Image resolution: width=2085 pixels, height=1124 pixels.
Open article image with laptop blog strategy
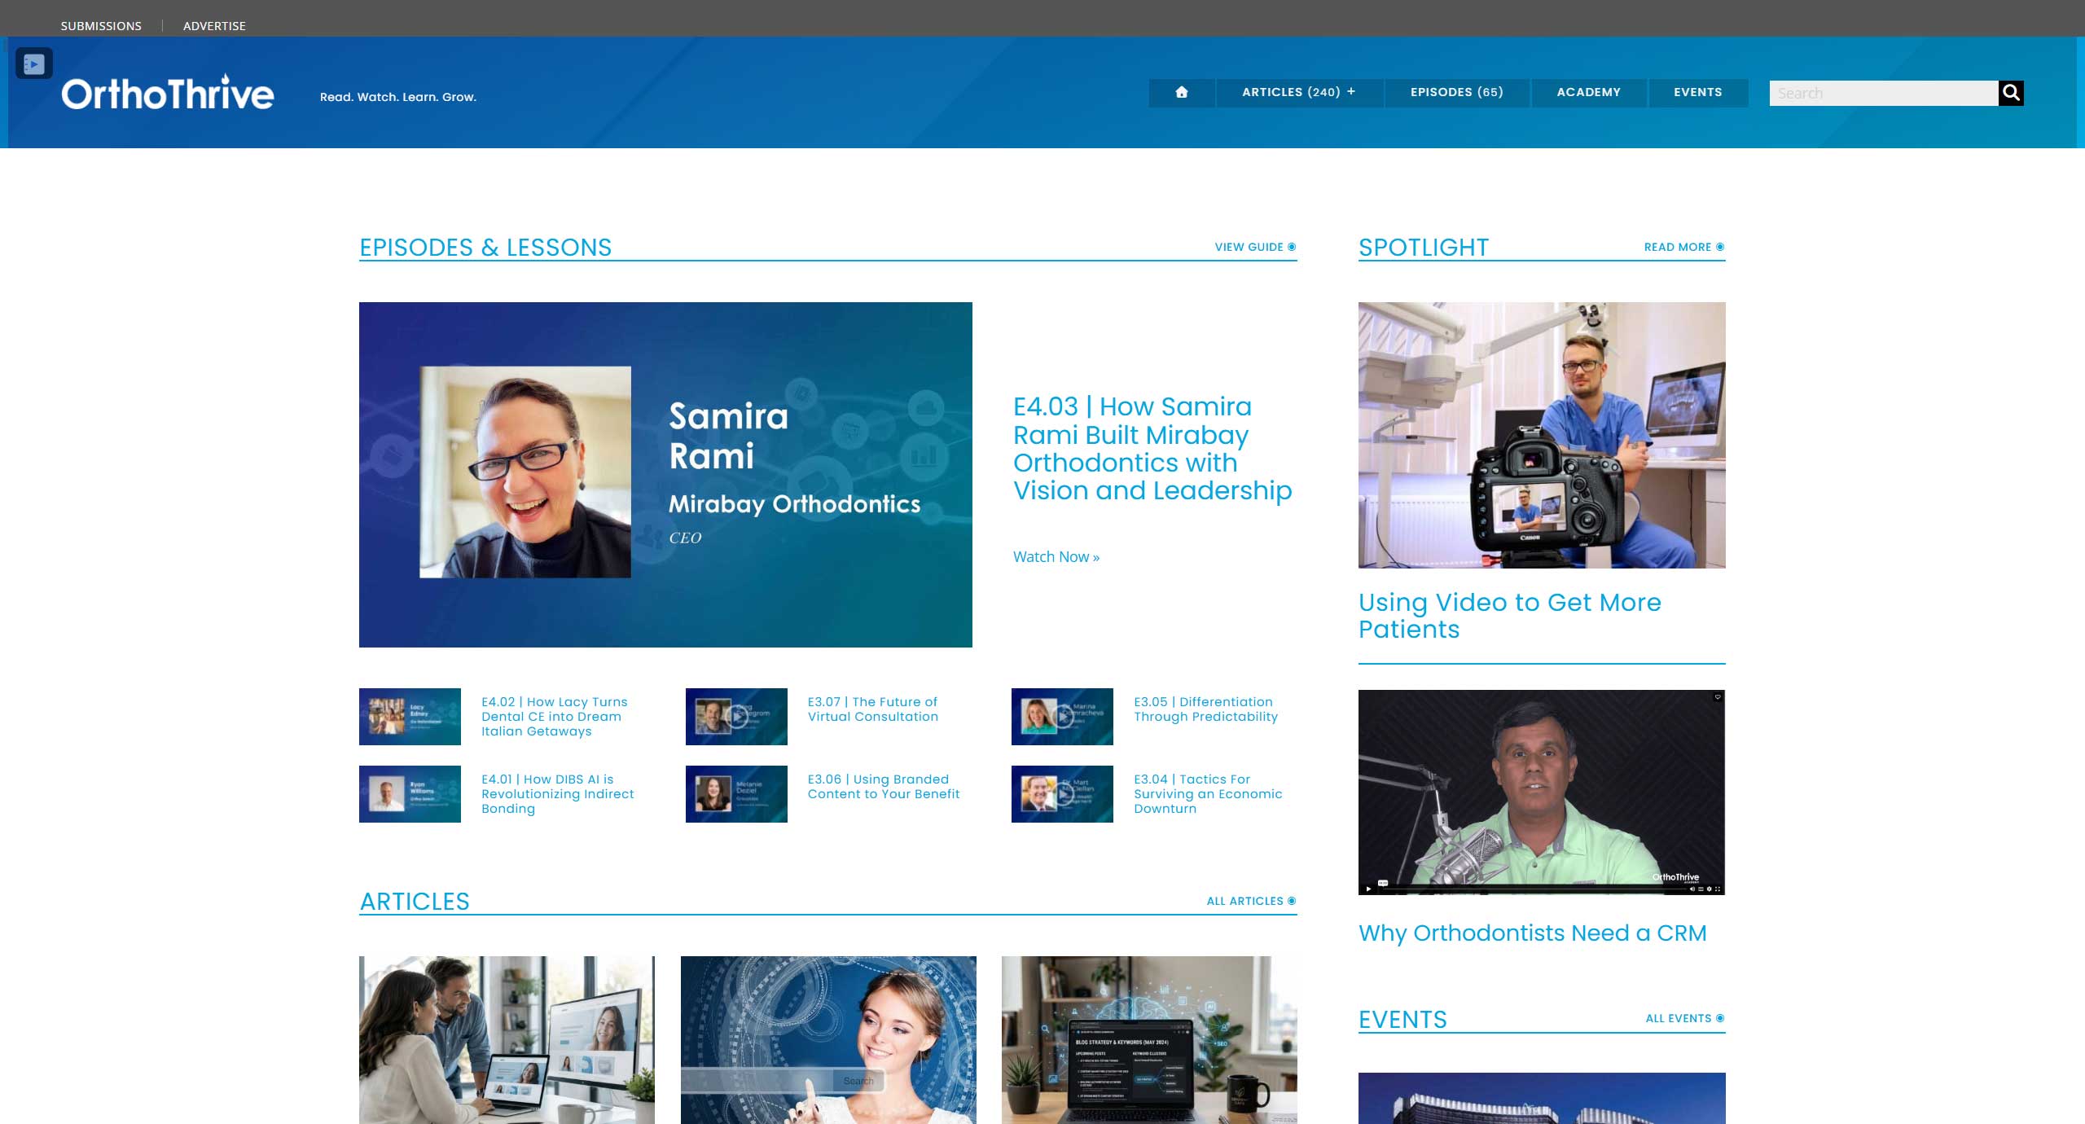point(1149,1040)
